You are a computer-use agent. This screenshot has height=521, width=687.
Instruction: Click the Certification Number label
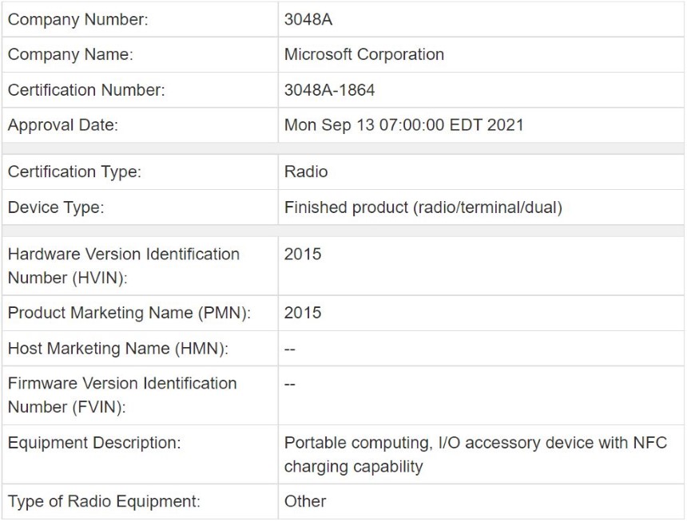pos(86,89)
